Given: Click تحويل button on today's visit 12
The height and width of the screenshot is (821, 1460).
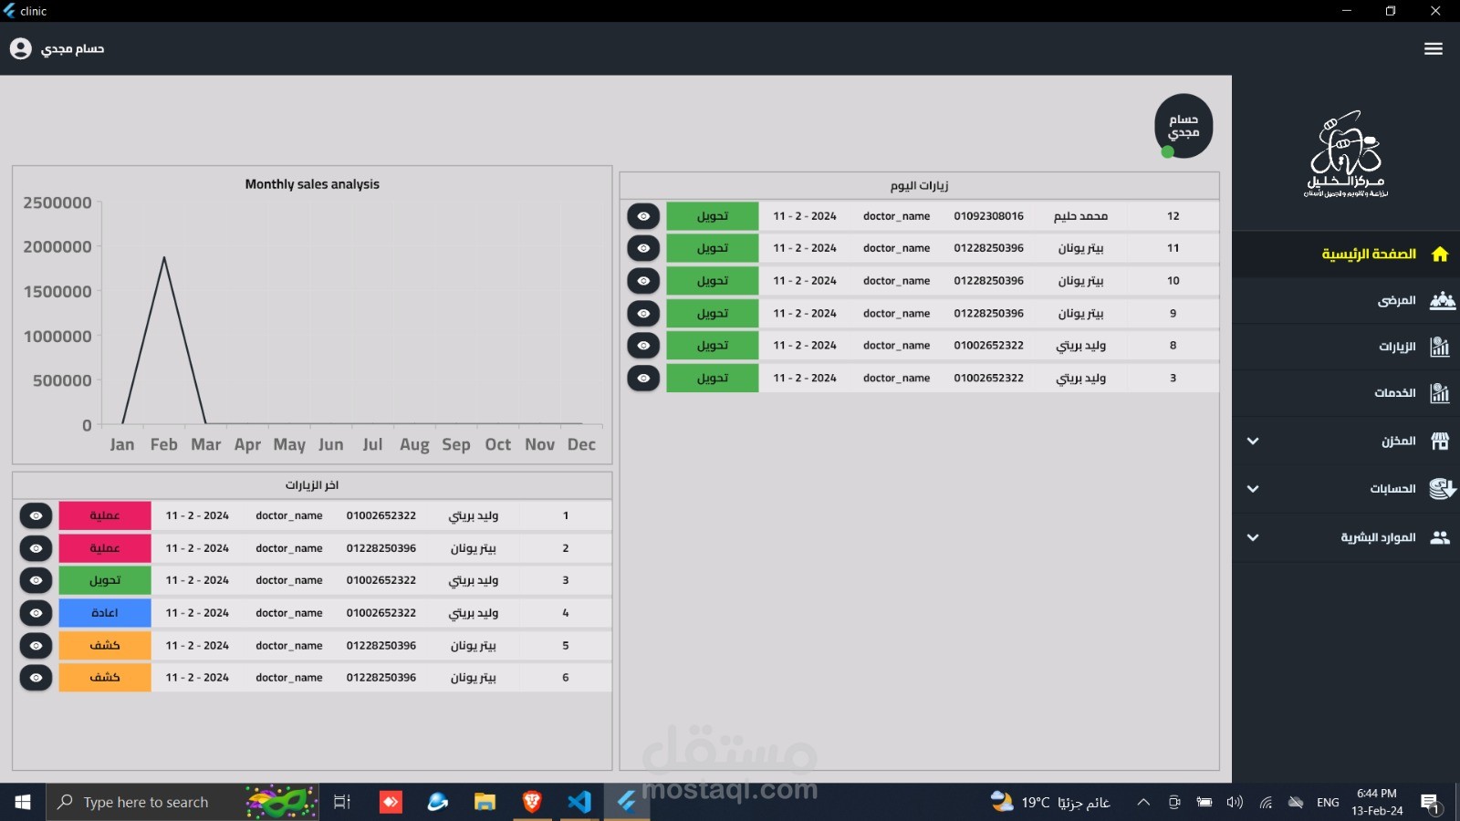Looking at the screenshot, I should click(x=713, y=216).
